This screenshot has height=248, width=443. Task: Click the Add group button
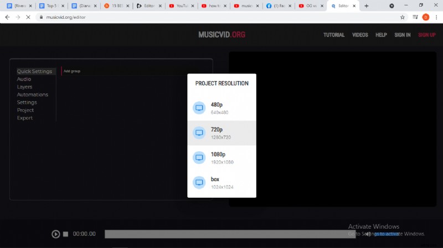pyautogui.click(x=72, y=71)
